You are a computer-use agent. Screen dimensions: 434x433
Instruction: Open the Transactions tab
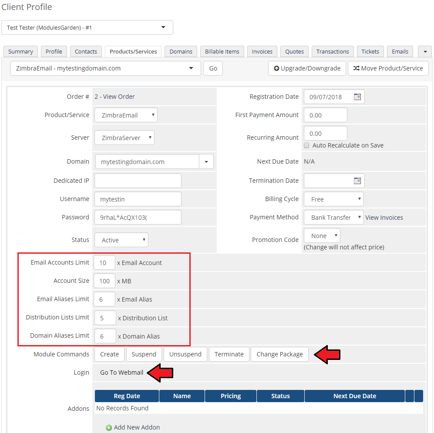(x=333, y=51)
